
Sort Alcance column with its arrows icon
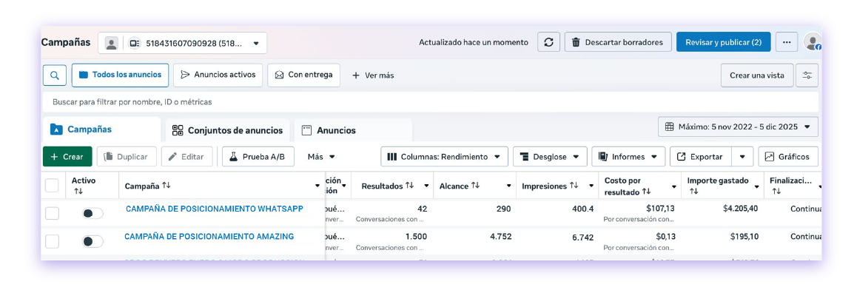(x=476, y=186)
